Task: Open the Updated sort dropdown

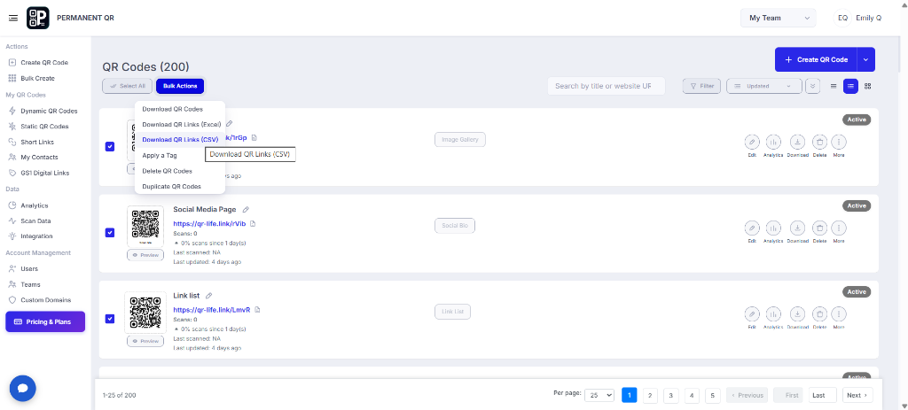Action: point(763,86)
